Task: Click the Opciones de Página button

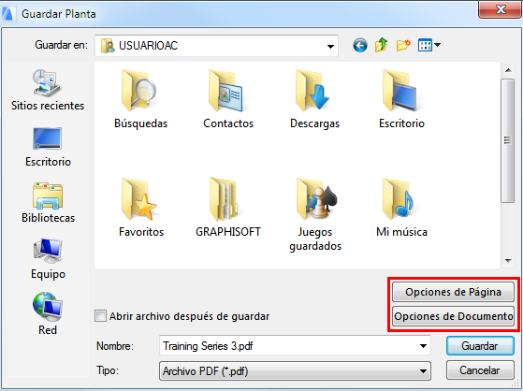Action: pyautogui.click(x=453, y=292)
